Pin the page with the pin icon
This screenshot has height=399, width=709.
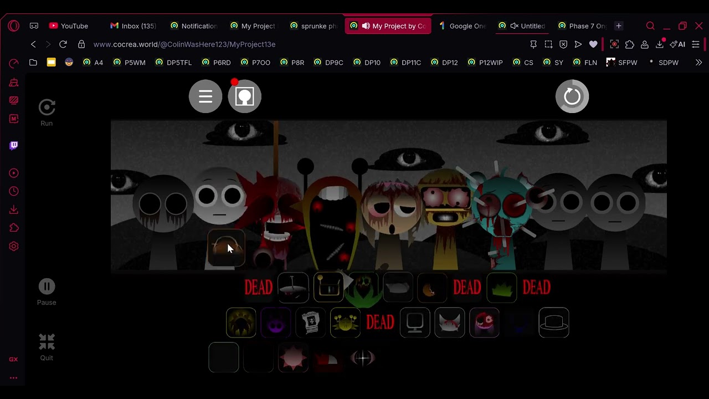[533, 44]
